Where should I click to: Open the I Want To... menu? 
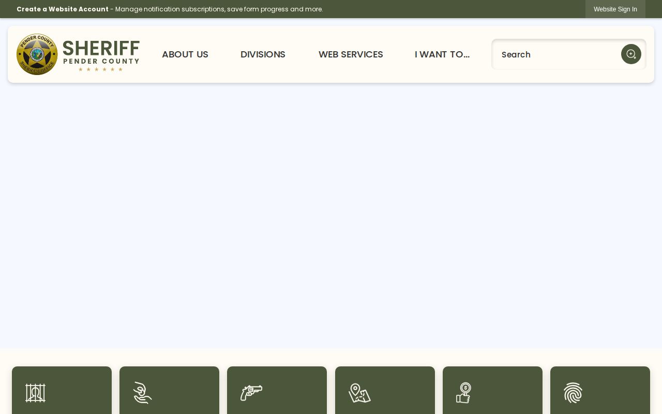[442, 54]
